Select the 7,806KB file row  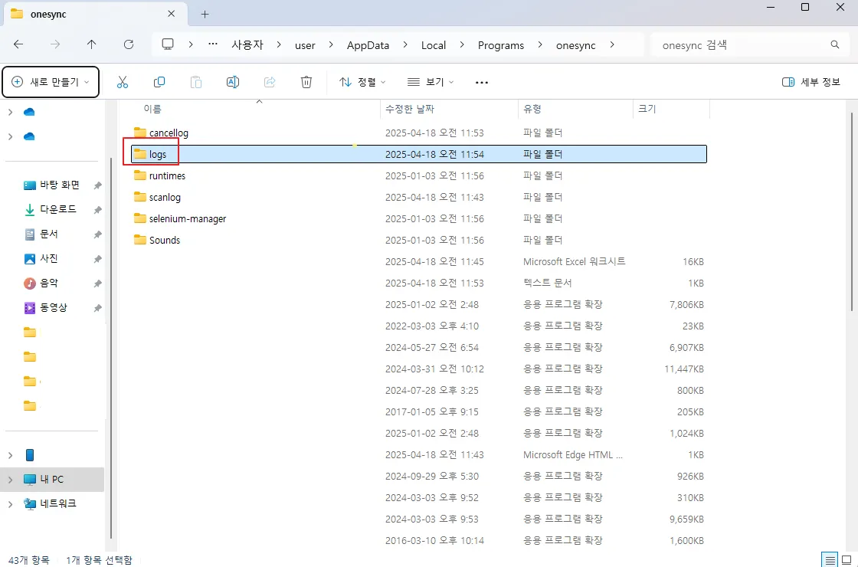pyautogui.click(x=419, y=304)
